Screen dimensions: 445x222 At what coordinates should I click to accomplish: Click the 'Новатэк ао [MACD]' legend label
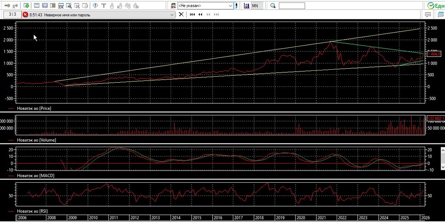(x=36, y=176)
